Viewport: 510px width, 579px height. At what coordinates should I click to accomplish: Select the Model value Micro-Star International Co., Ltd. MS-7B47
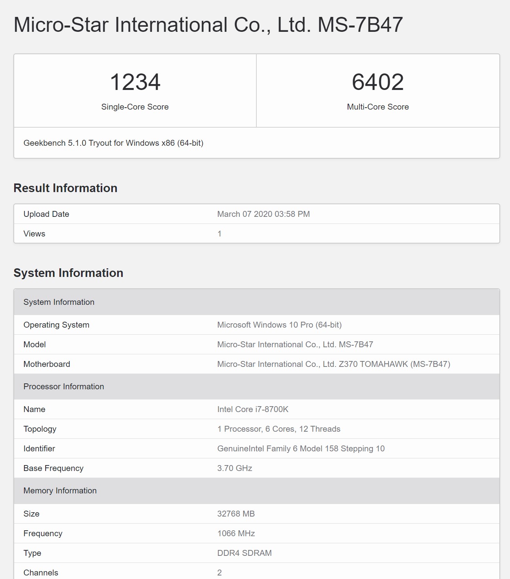(x=295, y=344)
